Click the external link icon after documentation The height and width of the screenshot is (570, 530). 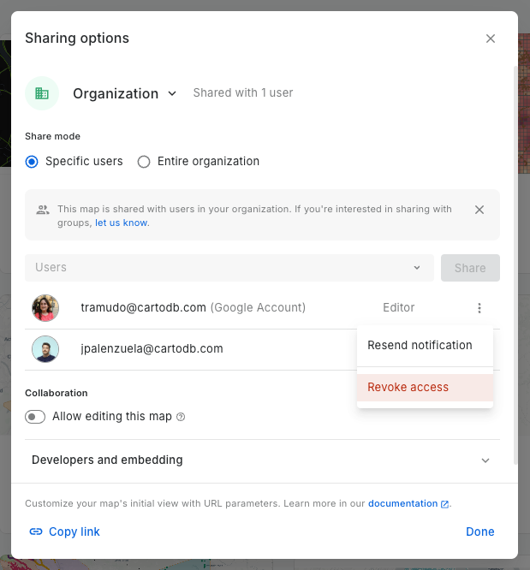444,504
